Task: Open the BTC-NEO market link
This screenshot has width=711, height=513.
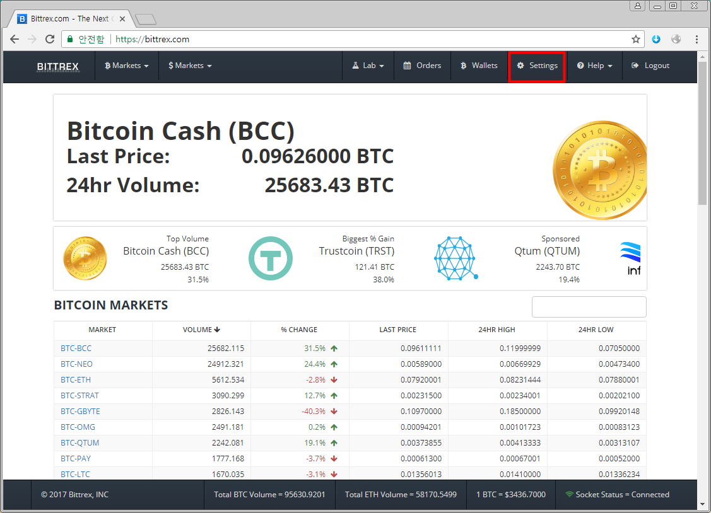Action: pos(76,364)
